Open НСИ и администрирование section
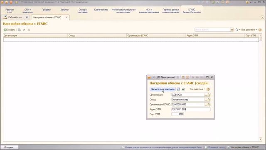This screenshot has width=266, height=150. pos(149,11)
